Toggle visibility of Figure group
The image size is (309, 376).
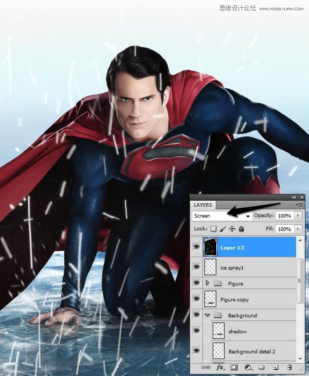click(x=196, y=283)
